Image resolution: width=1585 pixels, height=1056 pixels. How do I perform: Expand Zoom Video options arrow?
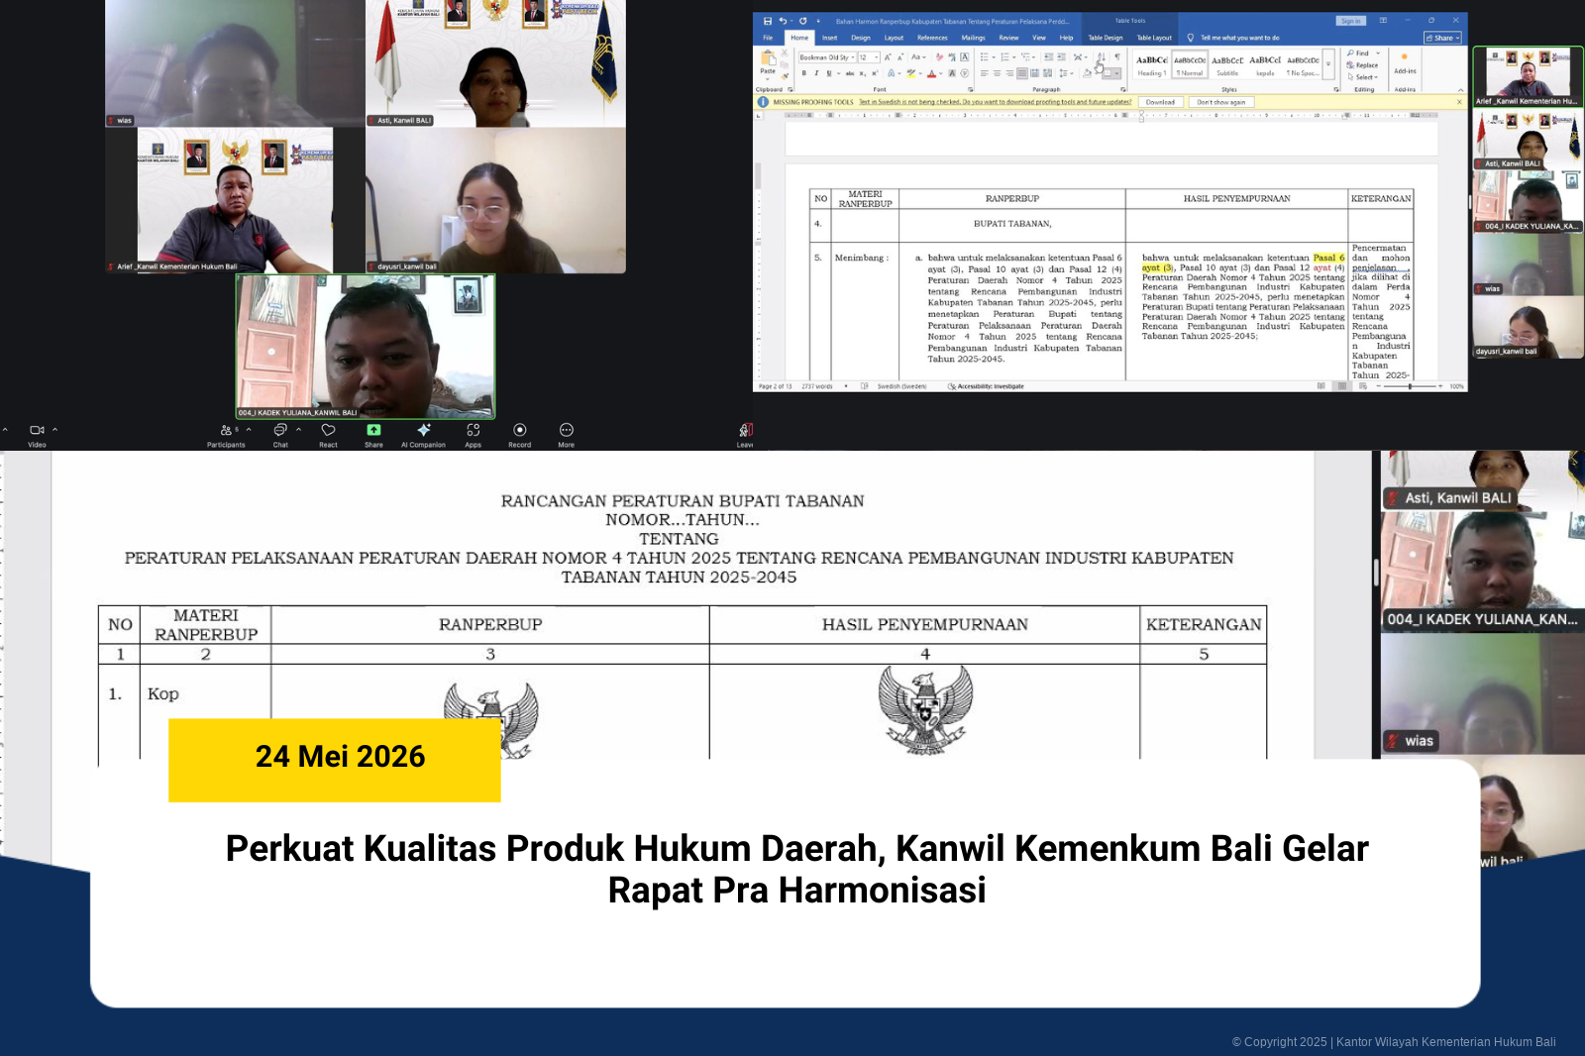click(54, 430)
